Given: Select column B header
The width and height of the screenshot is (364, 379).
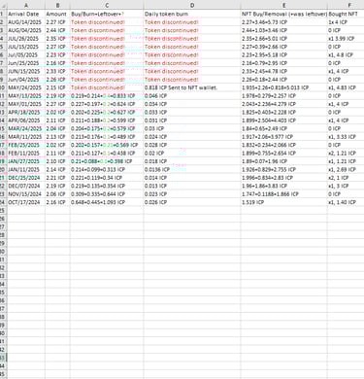Looking at the screenshot, I should tap(57, 5).
